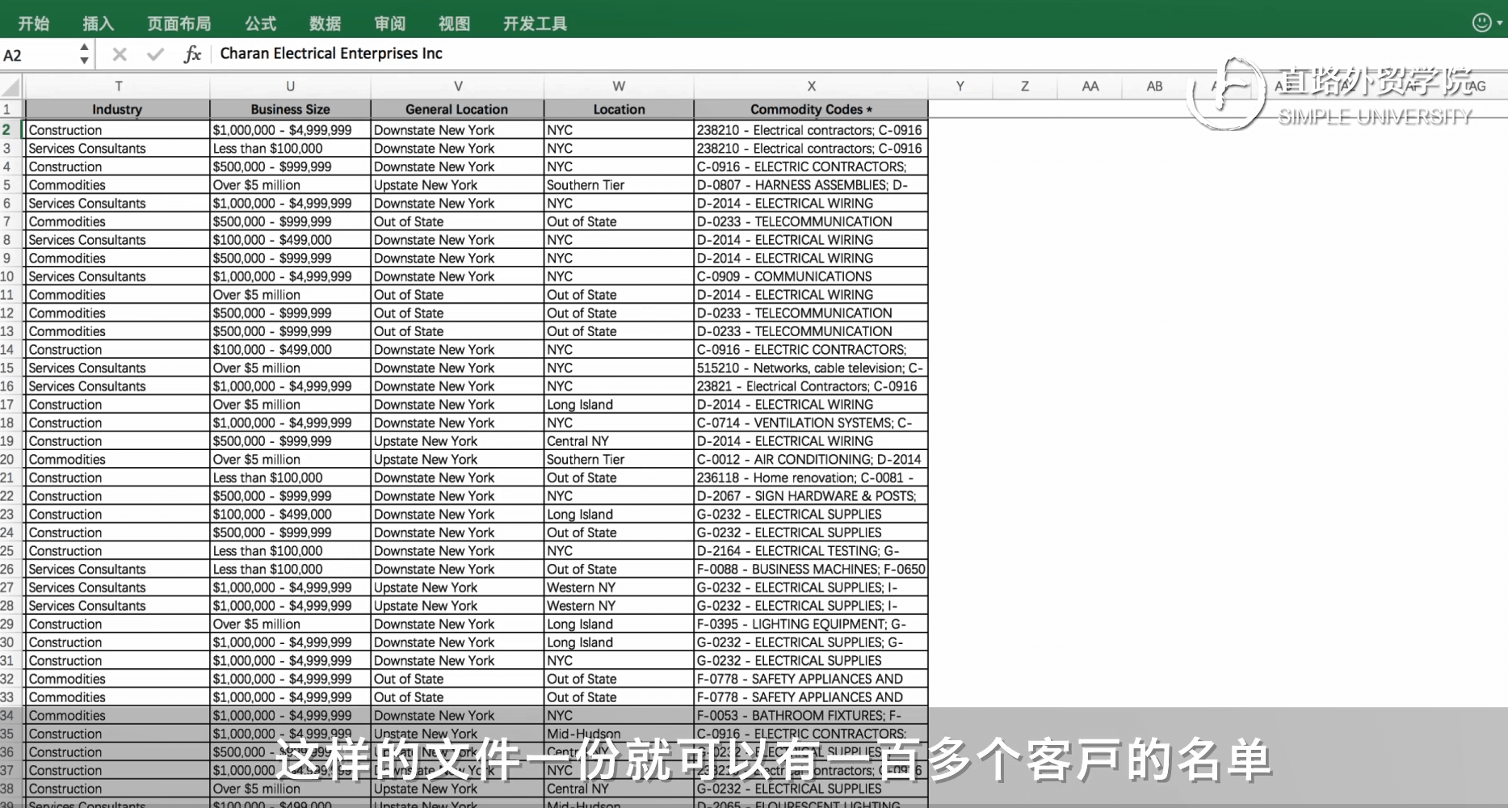Click 515210 Networks, cable television cell
The image size is (1508, 808).
[811, 368]
